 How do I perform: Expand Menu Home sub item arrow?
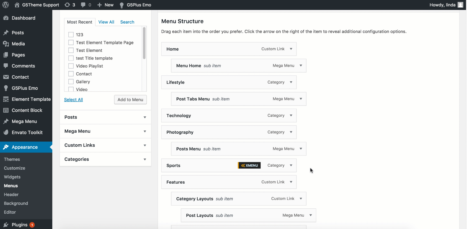[301, 66]
